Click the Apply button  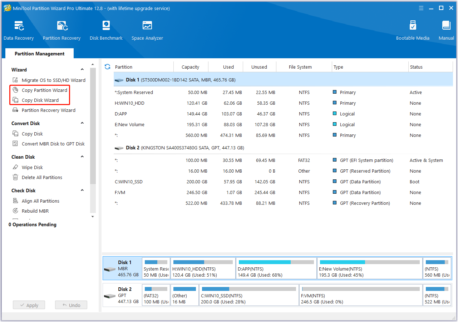(x=29, y=305)
